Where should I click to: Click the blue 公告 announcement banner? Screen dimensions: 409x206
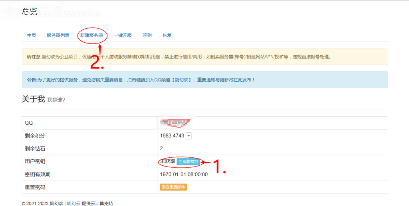pos(204,80)
